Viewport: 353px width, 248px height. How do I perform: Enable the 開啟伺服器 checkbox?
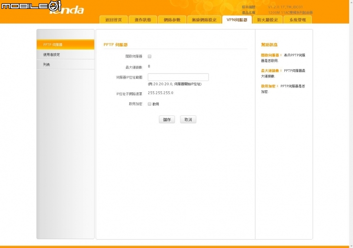tap(150, 56)
